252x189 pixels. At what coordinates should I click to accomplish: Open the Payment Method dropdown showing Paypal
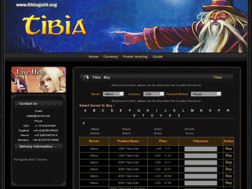pos(206,94)
